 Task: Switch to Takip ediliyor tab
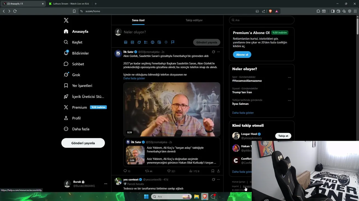tap(194, 20)
